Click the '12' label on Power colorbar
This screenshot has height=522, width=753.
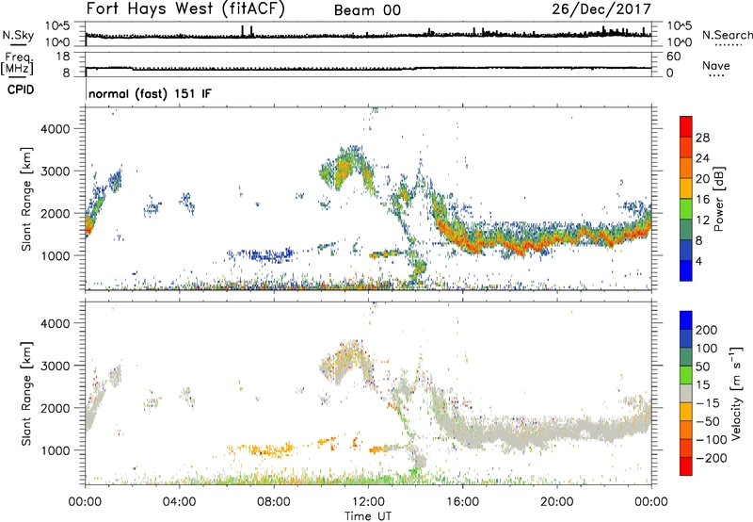click(x=702, y=220)
